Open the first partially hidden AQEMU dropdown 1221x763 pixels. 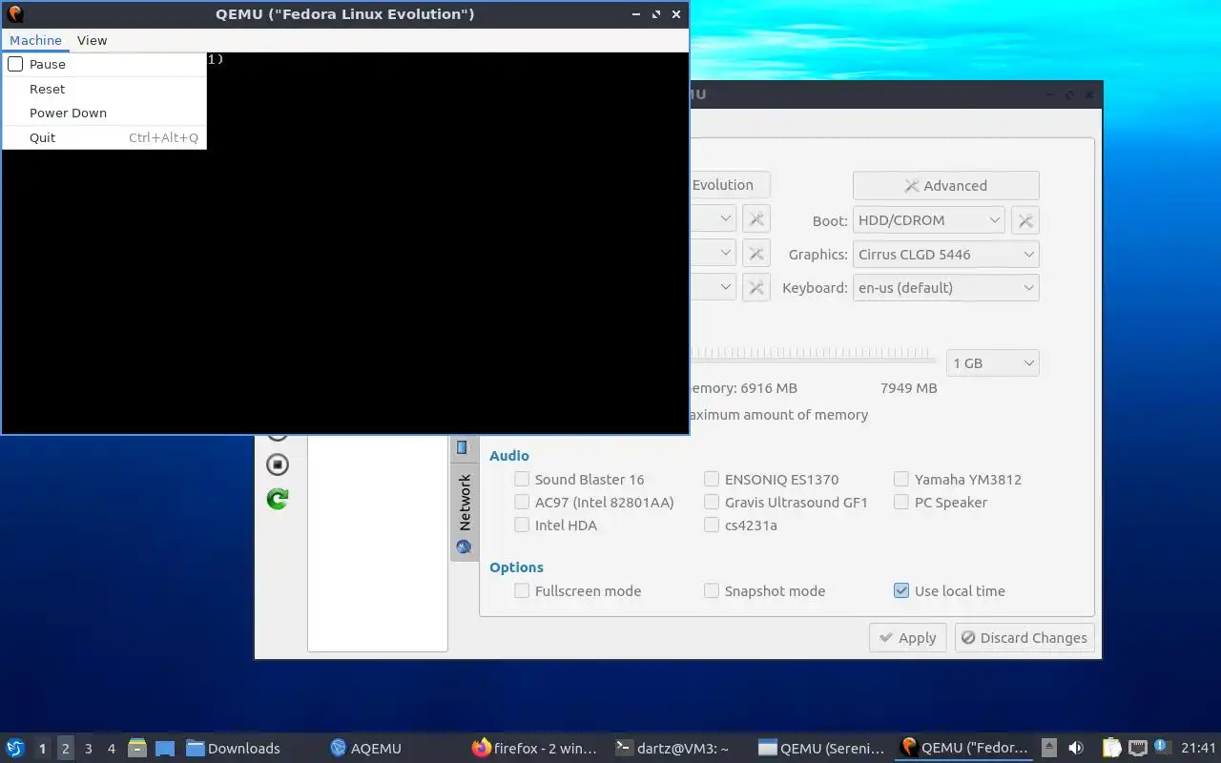[713, 219]
